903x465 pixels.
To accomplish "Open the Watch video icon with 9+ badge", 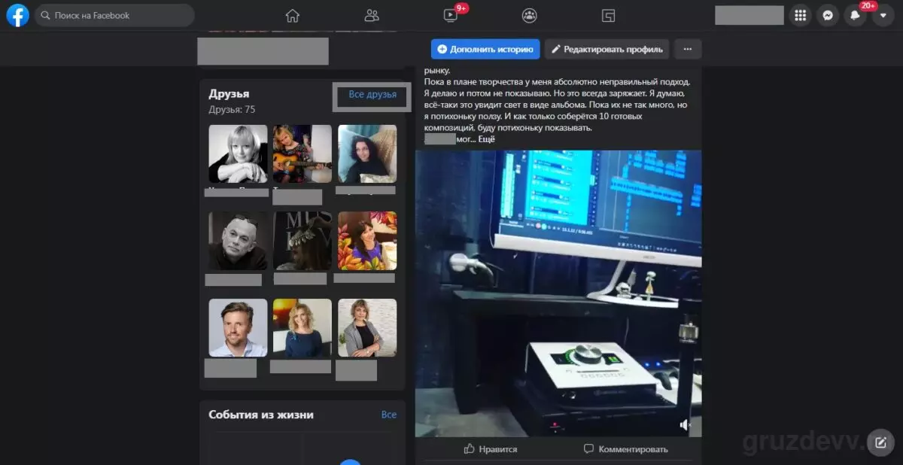I will pos(451,15).
